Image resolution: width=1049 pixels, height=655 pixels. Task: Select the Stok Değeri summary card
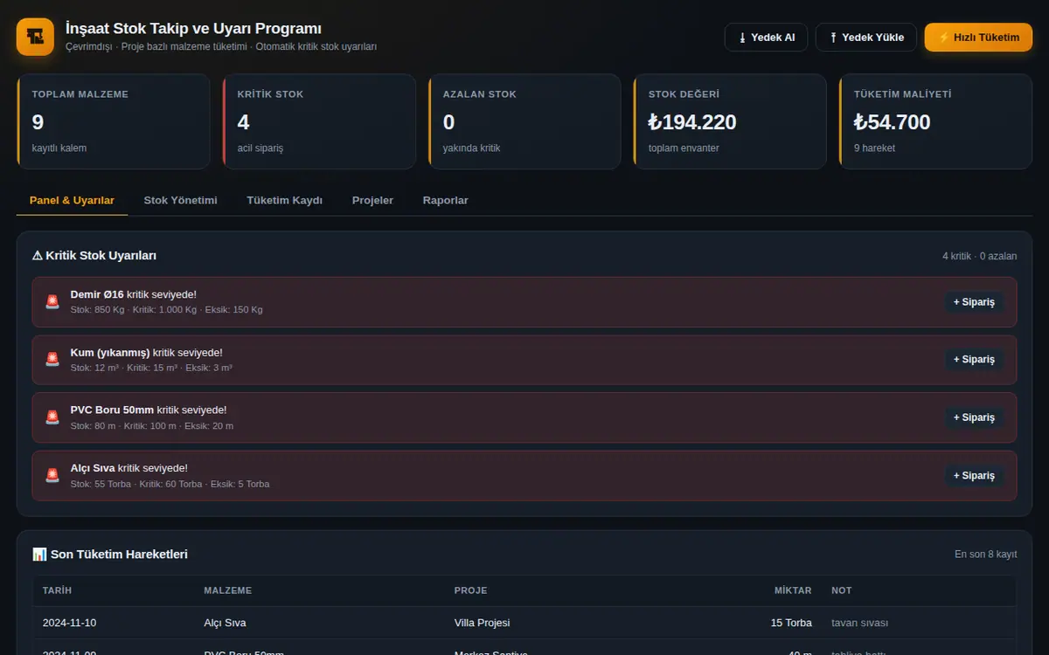pos(730,121)
